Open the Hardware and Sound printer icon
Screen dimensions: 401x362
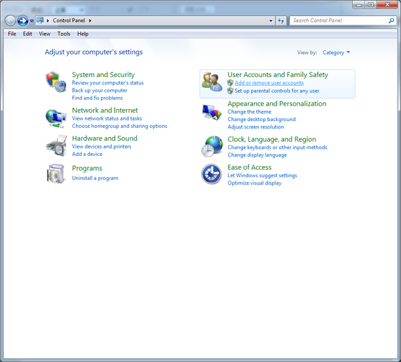click(56, 146)
